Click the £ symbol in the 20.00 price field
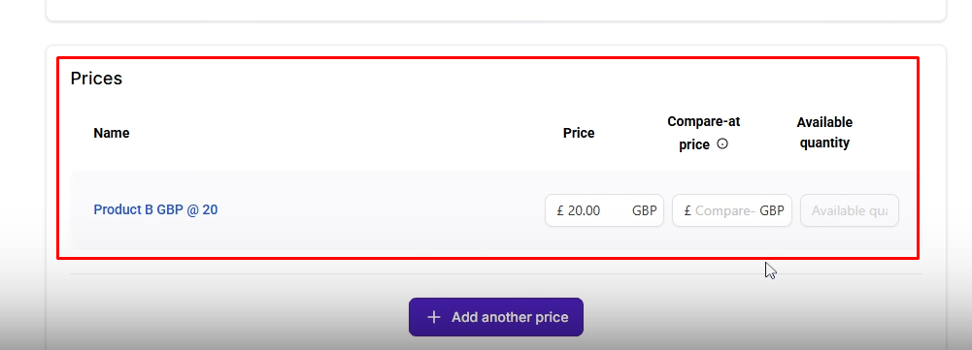The height and width of the screenshot is (350, 972). click(560, 210)
